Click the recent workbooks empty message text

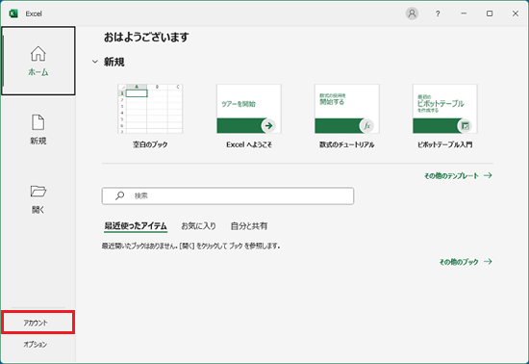(x=191, y=246)
